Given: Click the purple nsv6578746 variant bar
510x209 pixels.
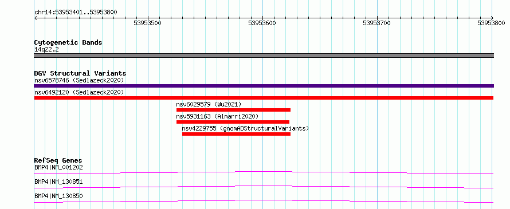Looking at the screenshot, I should coord(264,86).
